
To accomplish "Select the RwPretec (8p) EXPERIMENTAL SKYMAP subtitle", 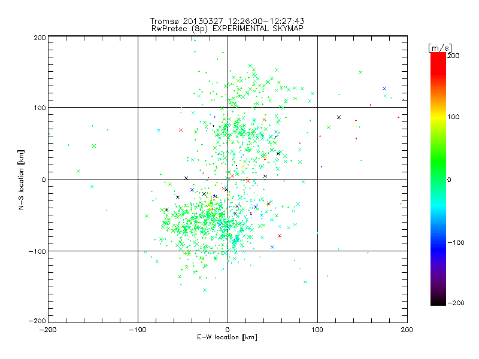I will pos(228,28).
